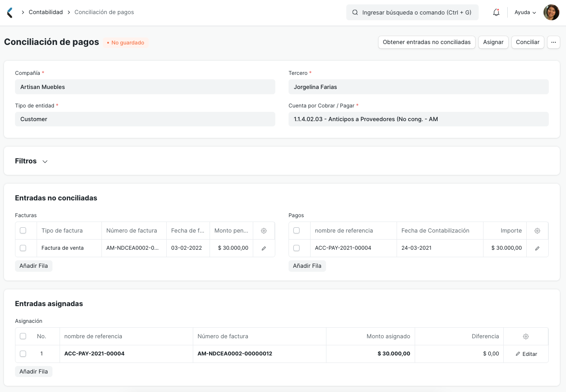
Task: Focus the search or command input
Action: (412, 12)
